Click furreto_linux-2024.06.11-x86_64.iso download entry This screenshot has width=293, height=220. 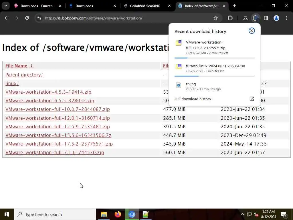(x=215, y=66)
